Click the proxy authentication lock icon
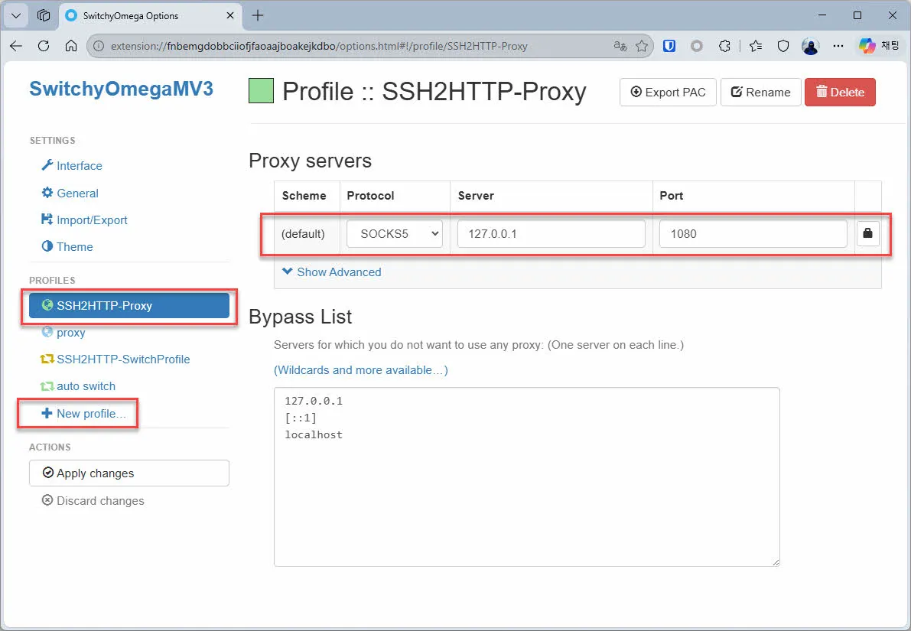This screenshot has height=631, width=911. point(868,233)
